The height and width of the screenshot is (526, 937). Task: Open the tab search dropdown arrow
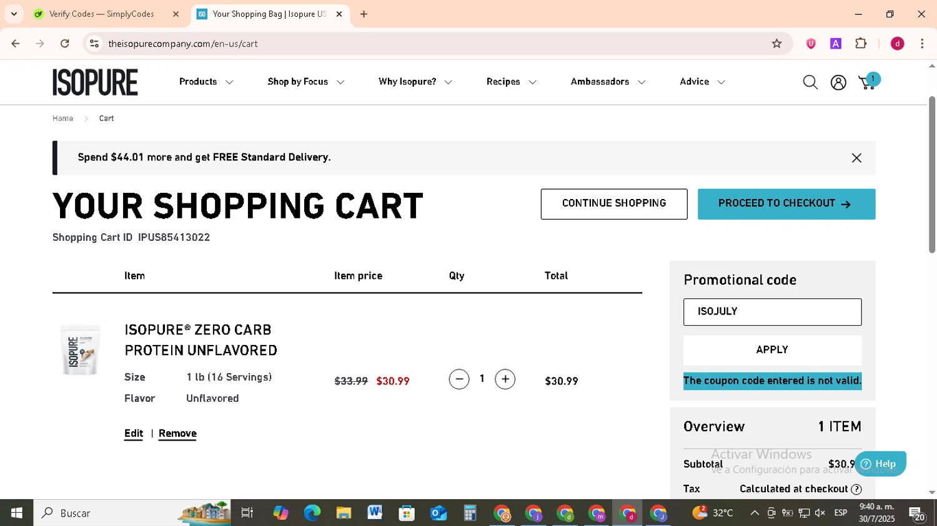[x=14, y=14]
